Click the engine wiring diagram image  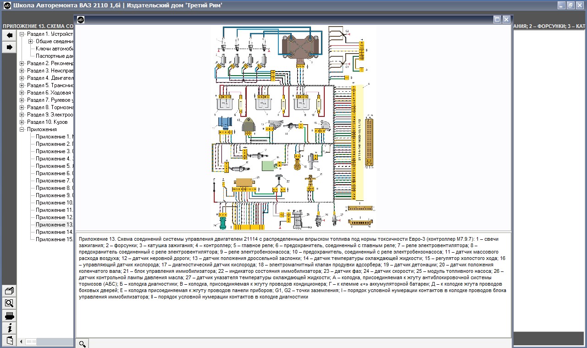click(293, 127)
